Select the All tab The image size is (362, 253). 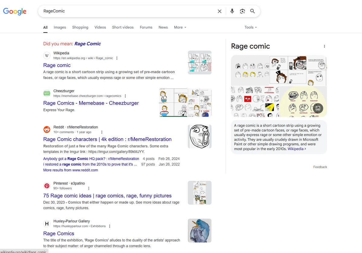[x=45, y=27]
